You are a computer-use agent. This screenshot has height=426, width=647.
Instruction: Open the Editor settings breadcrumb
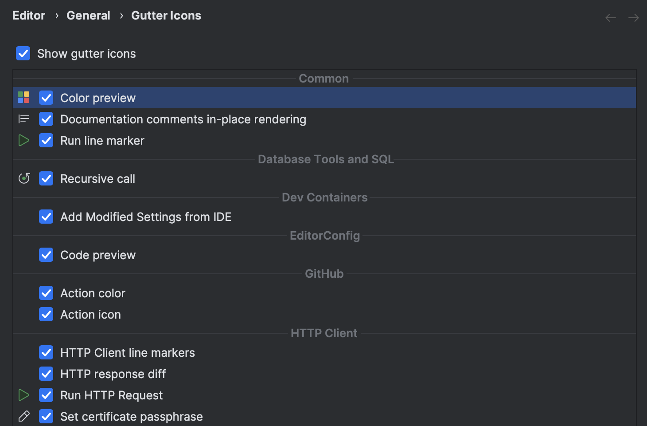[28, 15]
